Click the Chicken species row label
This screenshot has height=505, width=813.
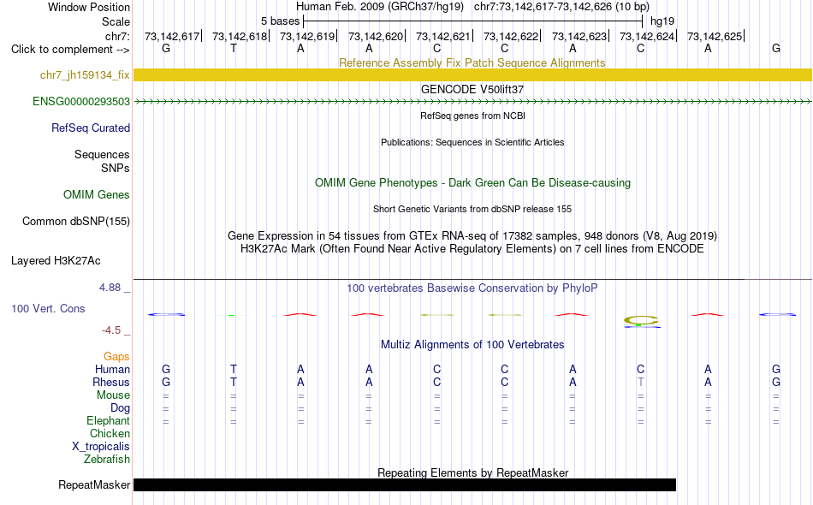click(x=110, y=433)
